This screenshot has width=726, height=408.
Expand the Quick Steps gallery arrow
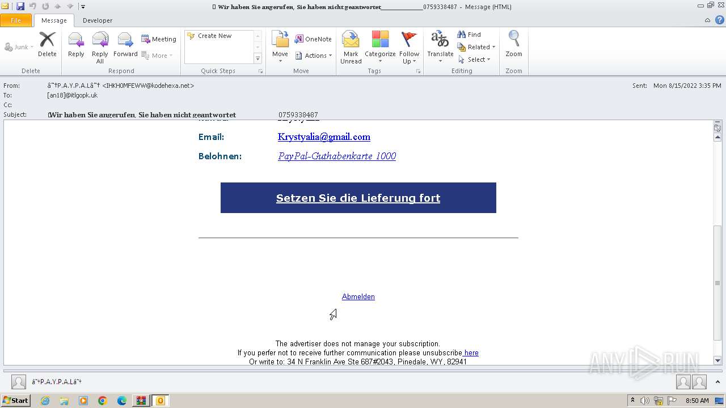tap(258, 58)
